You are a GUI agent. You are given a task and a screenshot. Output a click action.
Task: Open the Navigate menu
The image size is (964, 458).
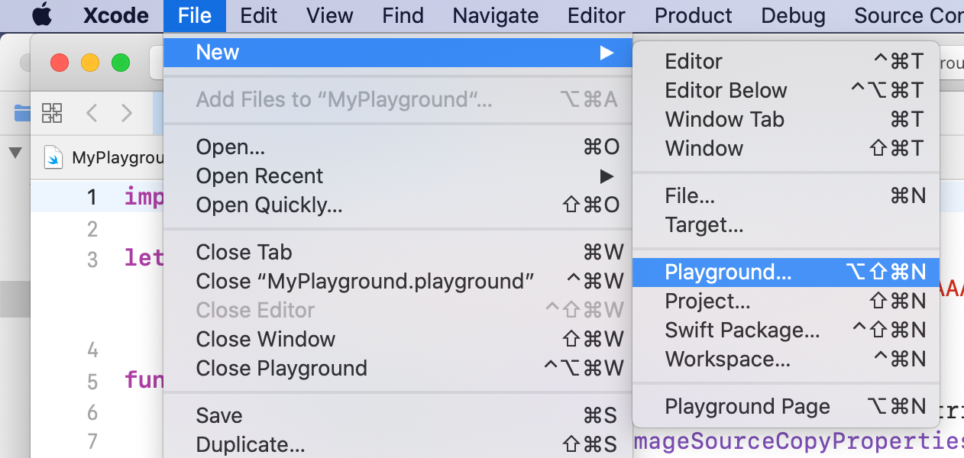click(x=496, y=15)
